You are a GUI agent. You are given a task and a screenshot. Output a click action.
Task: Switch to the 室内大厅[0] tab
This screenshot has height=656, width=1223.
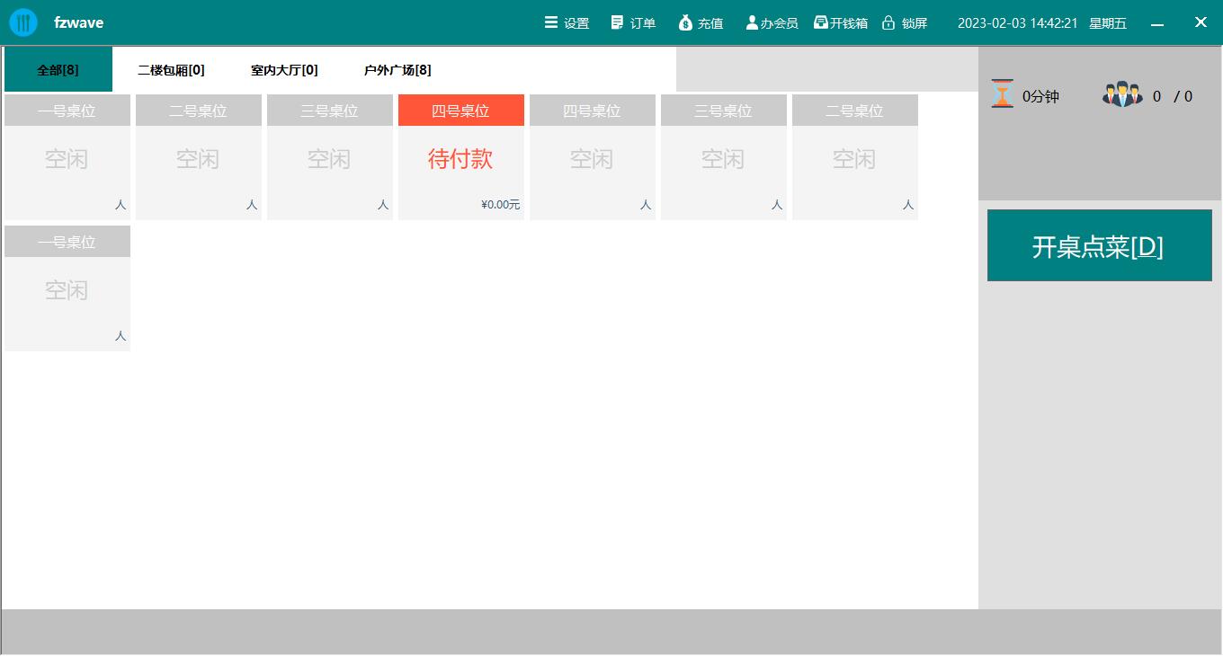point(284,70)
